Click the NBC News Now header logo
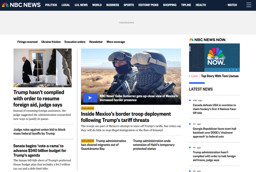 [x=207, y=40]
